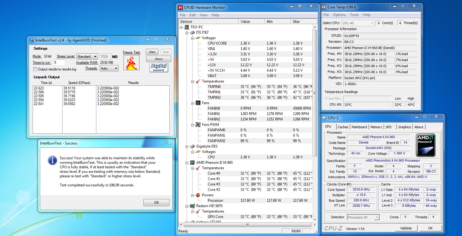Click the CPUID Hardware Monitor title bar icon
The image size is (462, 236).
180,7
